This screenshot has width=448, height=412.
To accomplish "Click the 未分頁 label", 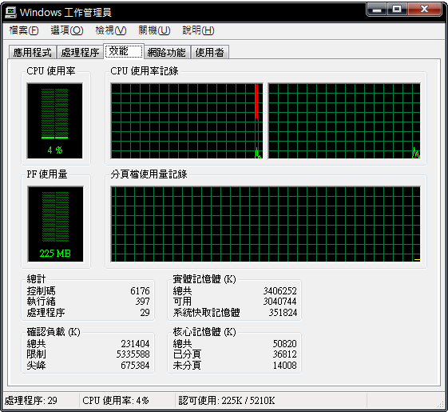I will click(187, 365).
